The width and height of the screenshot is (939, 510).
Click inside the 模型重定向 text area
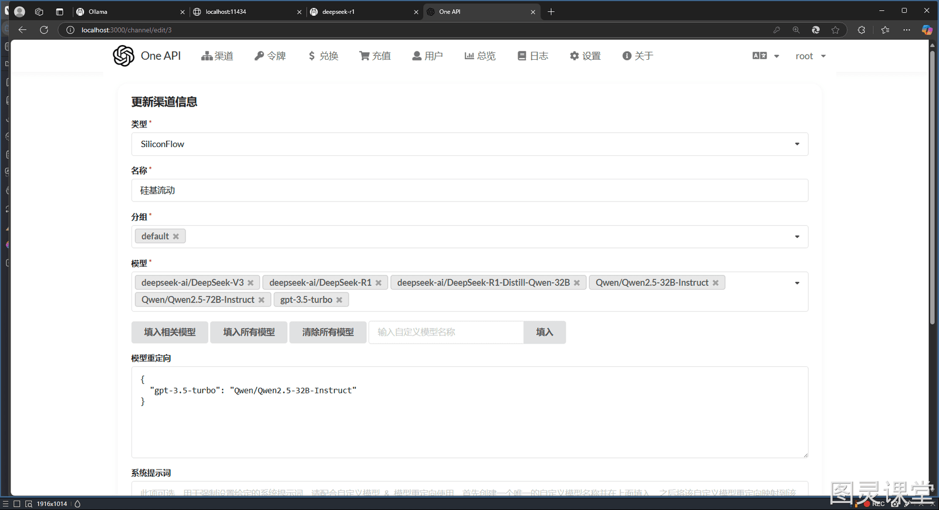point(469,412)
